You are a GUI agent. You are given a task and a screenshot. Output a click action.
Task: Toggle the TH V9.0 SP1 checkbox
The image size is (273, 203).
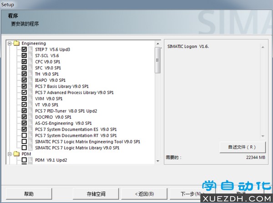24,74
